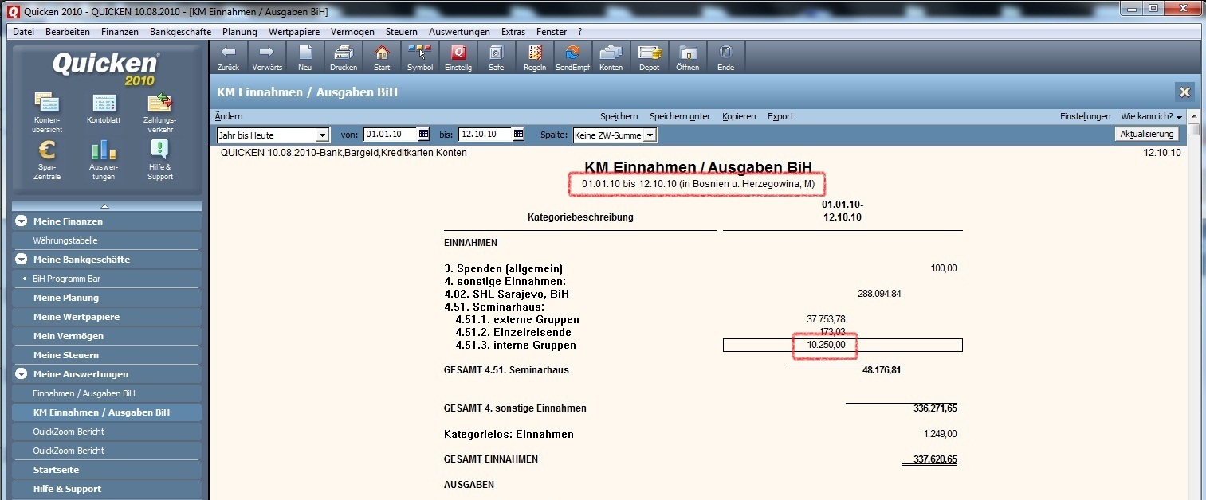
Task: Click Export in the report bar
Action: (780, 116)
